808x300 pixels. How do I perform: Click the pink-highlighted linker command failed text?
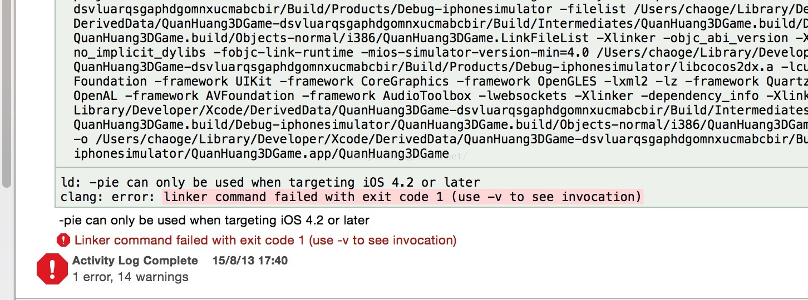402,197
